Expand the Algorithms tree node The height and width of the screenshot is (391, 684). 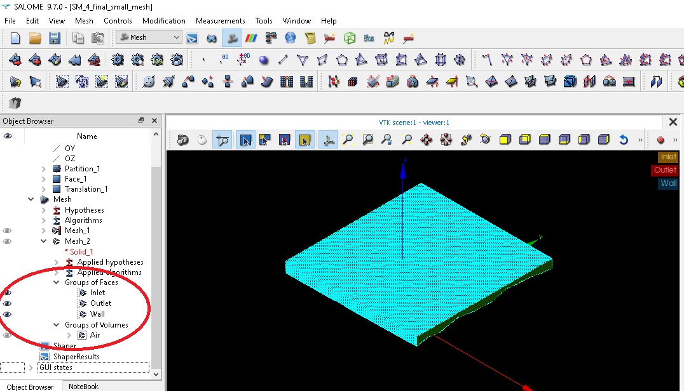(x=44, y=220)
